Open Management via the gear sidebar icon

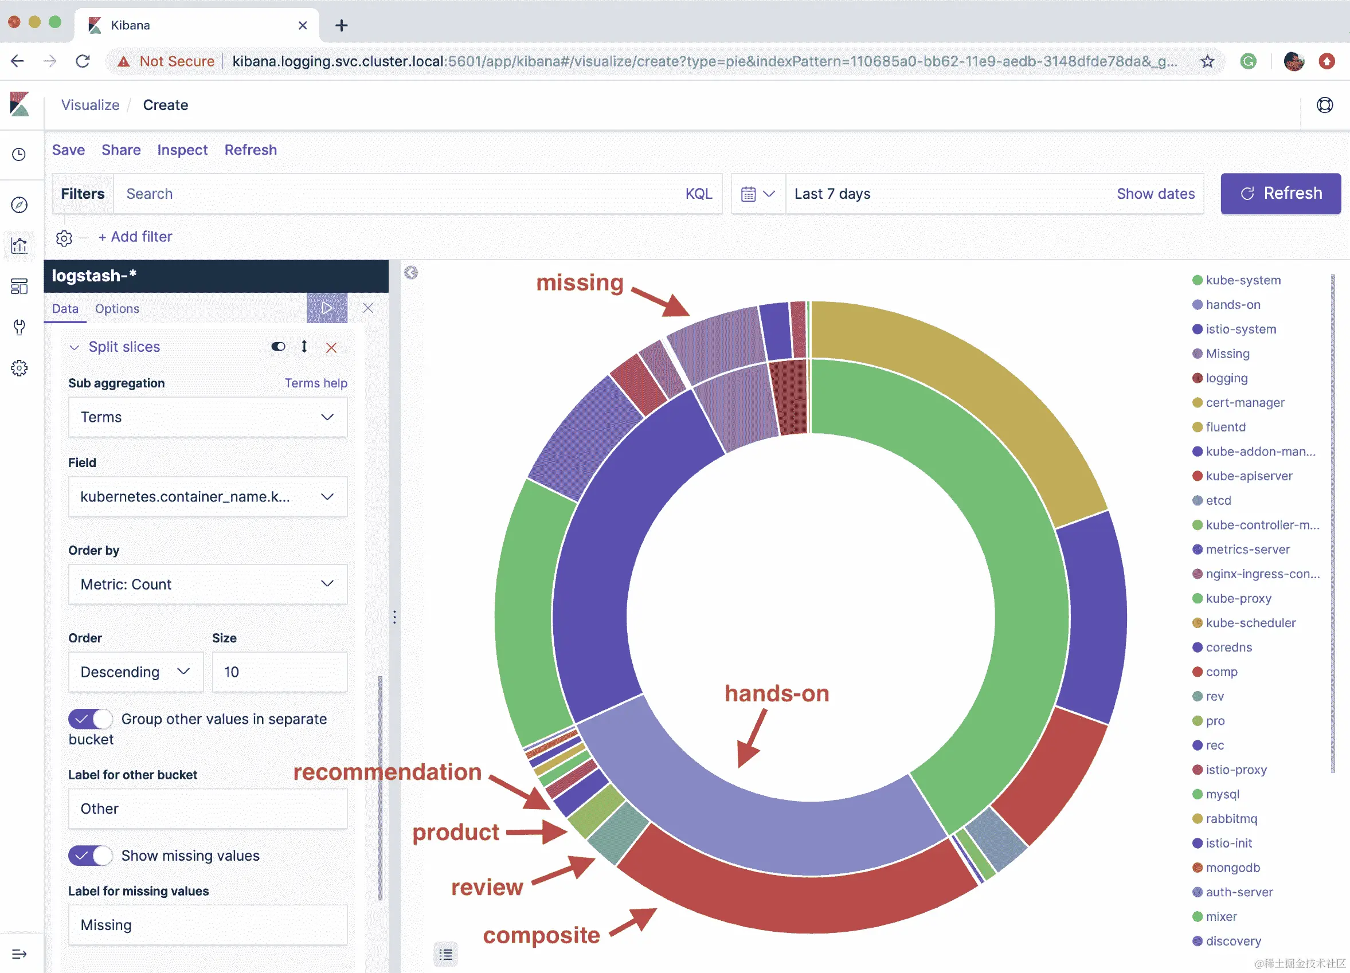coord(19,368)
